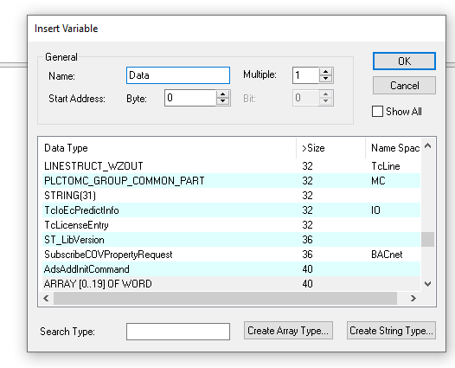Click the list's scroll up arrow

[427, 145]
